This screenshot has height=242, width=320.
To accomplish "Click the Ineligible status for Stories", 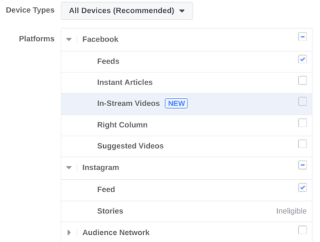I will click(291, 211).
